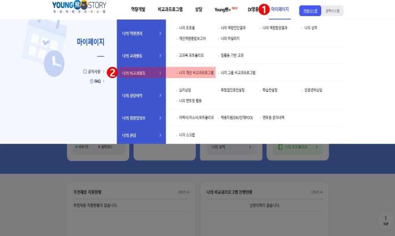
Task: Open the Young熊+ NEW menu
Action: point(226,9)
